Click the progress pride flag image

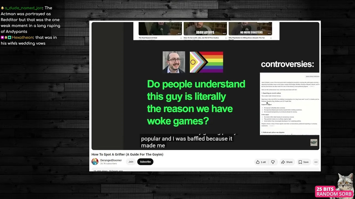(206, 62)
